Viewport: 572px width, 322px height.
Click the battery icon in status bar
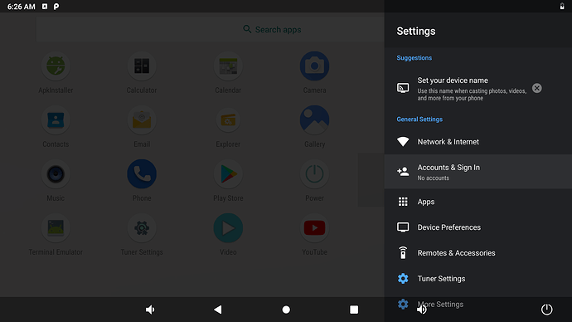click(562, 6)
